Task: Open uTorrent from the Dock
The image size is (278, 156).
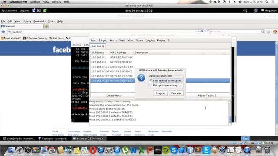Action: 125,150
